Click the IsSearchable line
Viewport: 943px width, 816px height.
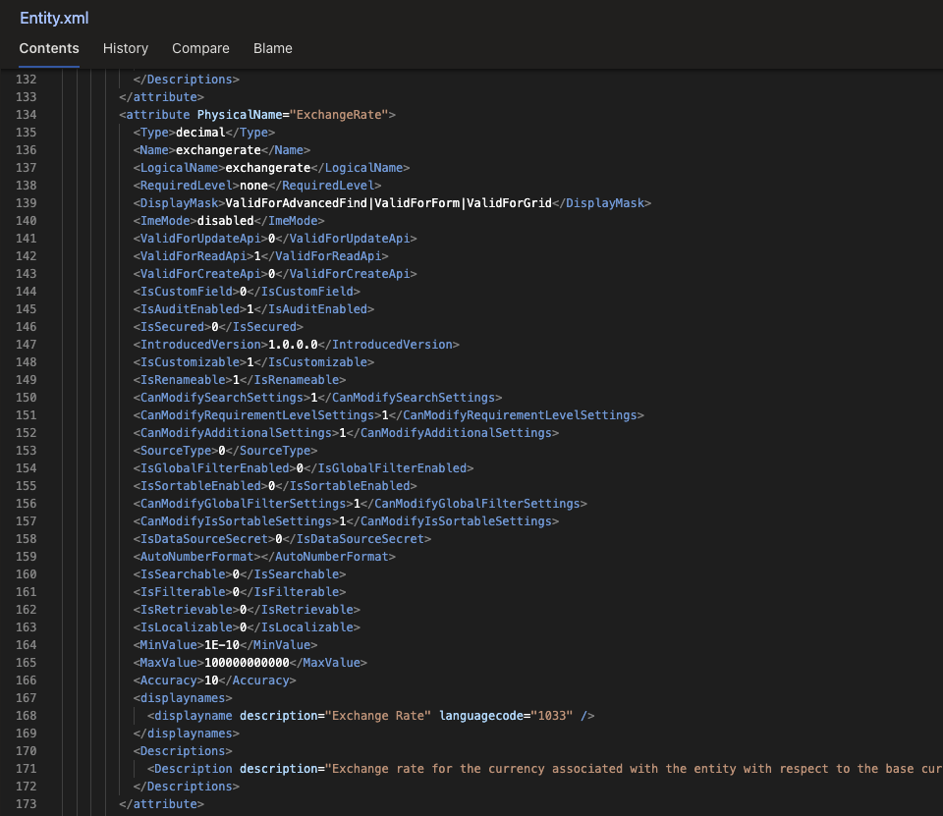(x=240, y=574)
